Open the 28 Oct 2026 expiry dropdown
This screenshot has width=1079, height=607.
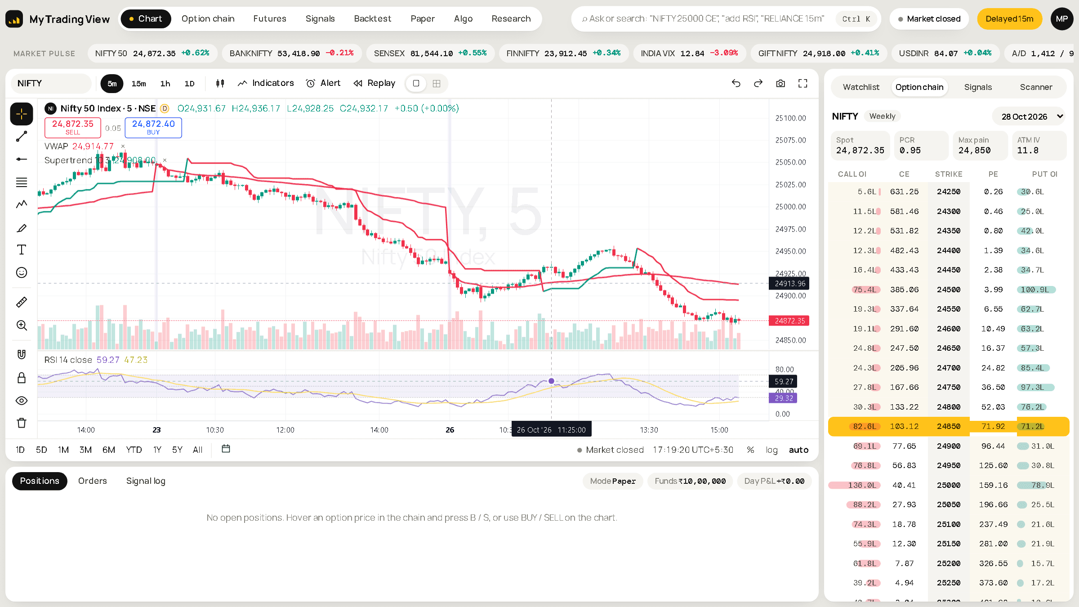[1029, 116]
